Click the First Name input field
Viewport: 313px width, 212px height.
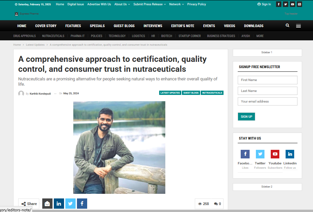[x=267, y=80]
